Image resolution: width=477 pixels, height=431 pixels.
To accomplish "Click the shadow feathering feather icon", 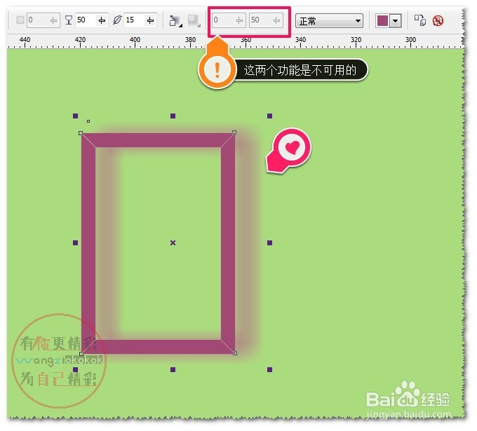I will coord(117,20).
